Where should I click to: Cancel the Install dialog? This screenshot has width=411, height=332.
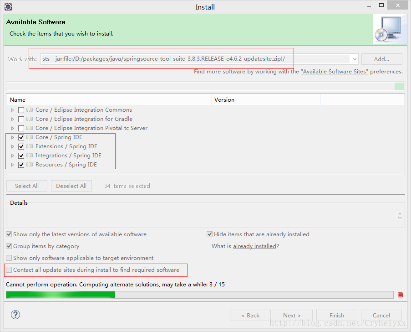[x=381, y=316]
